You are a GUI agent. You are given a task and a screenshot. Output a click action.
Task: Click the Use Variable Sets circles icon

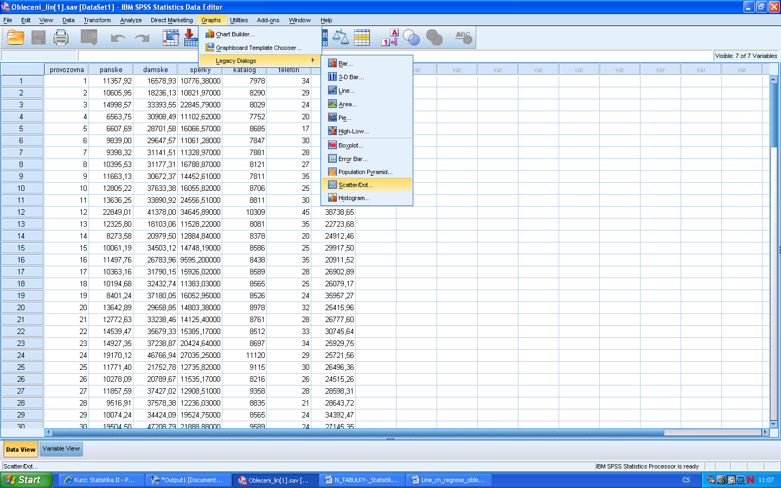pos(412,37)
